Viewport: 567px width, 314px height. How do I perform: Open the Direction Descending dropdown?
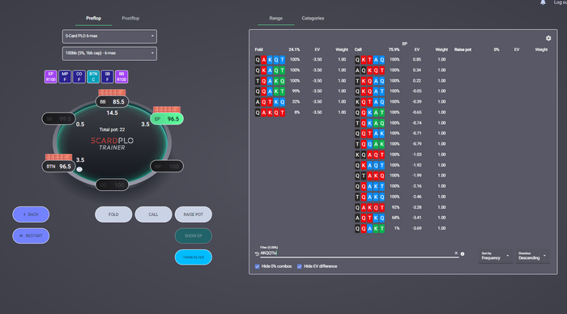click(x=532, y=257)
